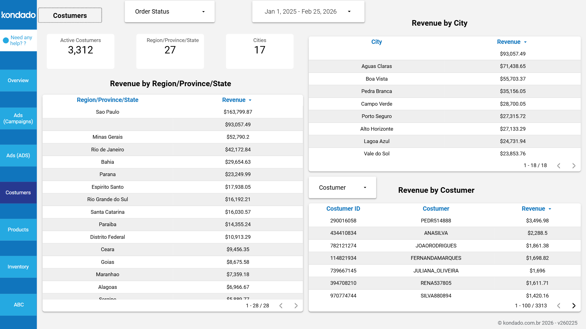Select the Overview sidebar item
Screen dimensions: 586x329
(x=18, y=80)
